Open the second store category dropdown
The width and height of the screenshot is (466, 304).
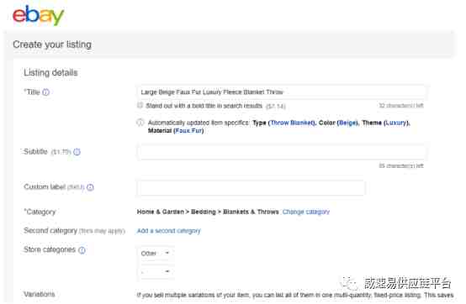156,271
